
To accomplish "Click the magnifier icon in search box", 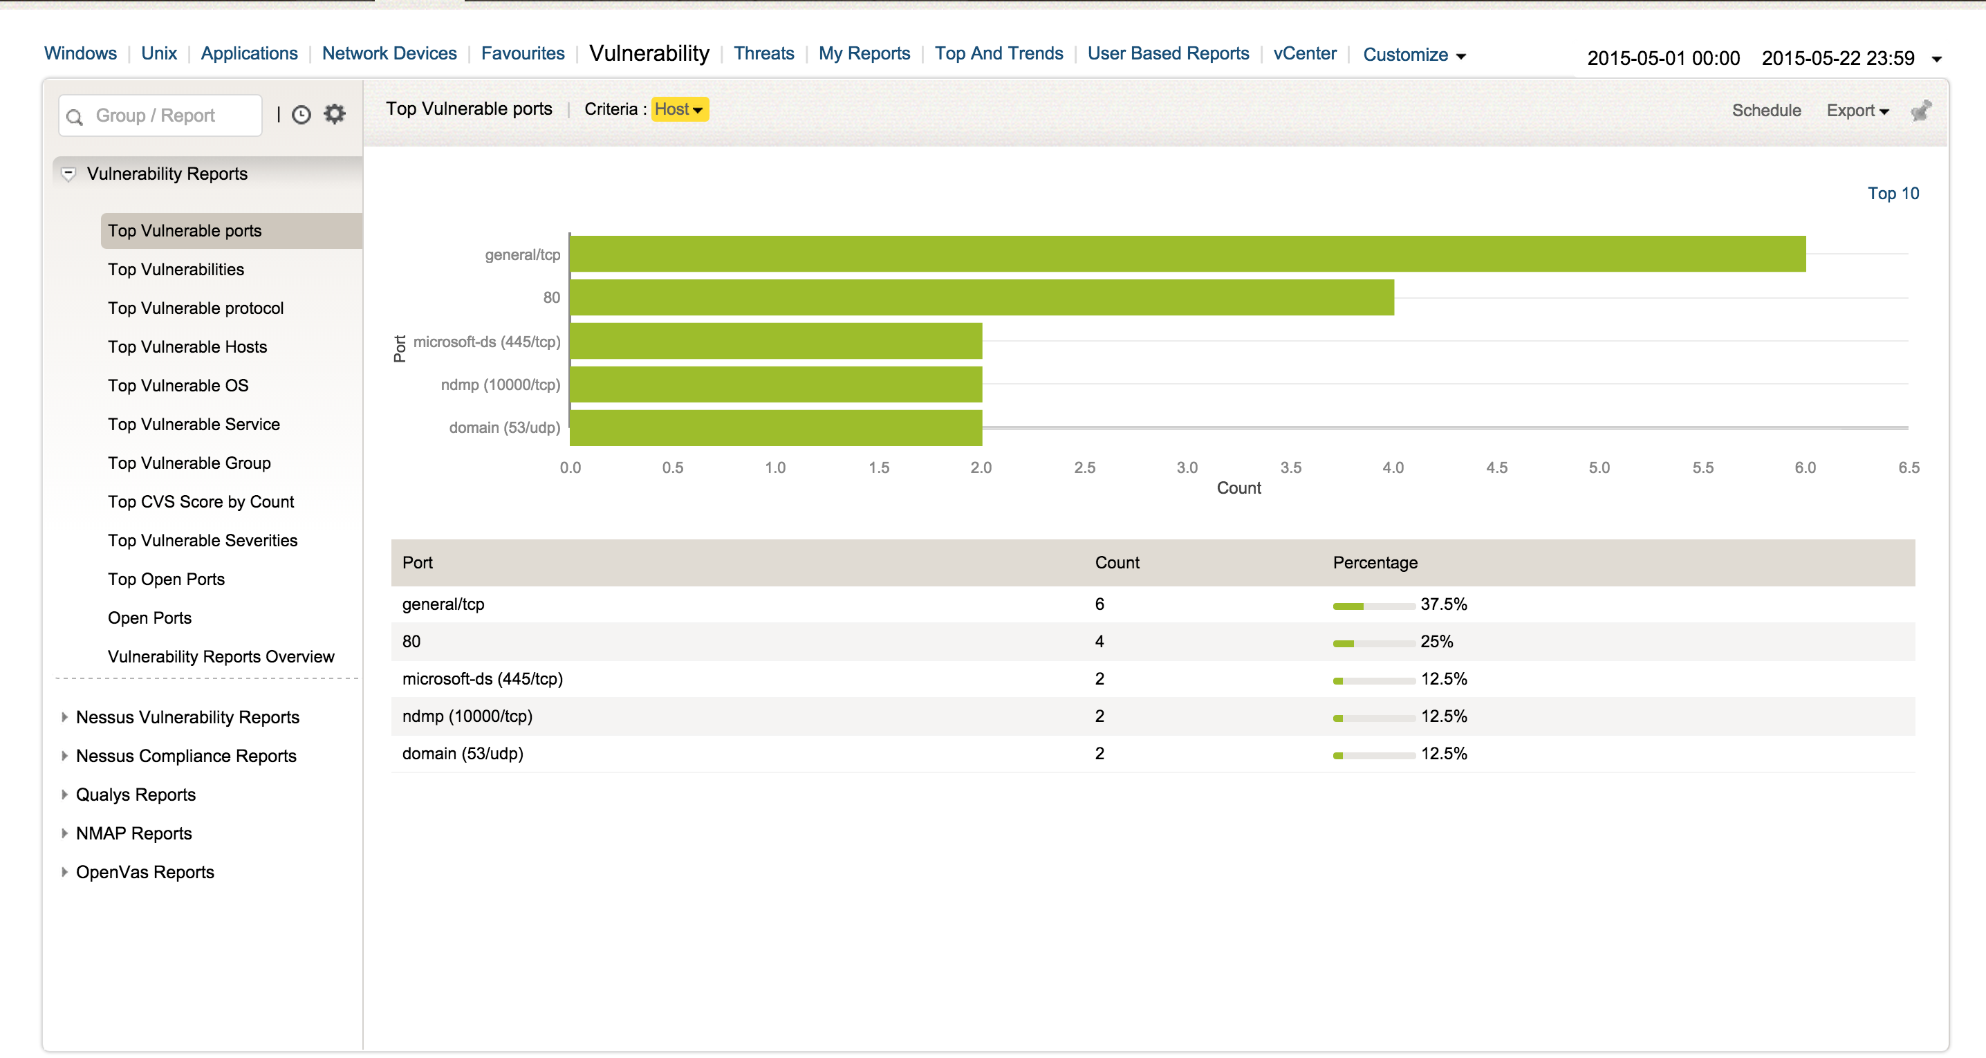I will pyautogui.click(x=75, y=116).
